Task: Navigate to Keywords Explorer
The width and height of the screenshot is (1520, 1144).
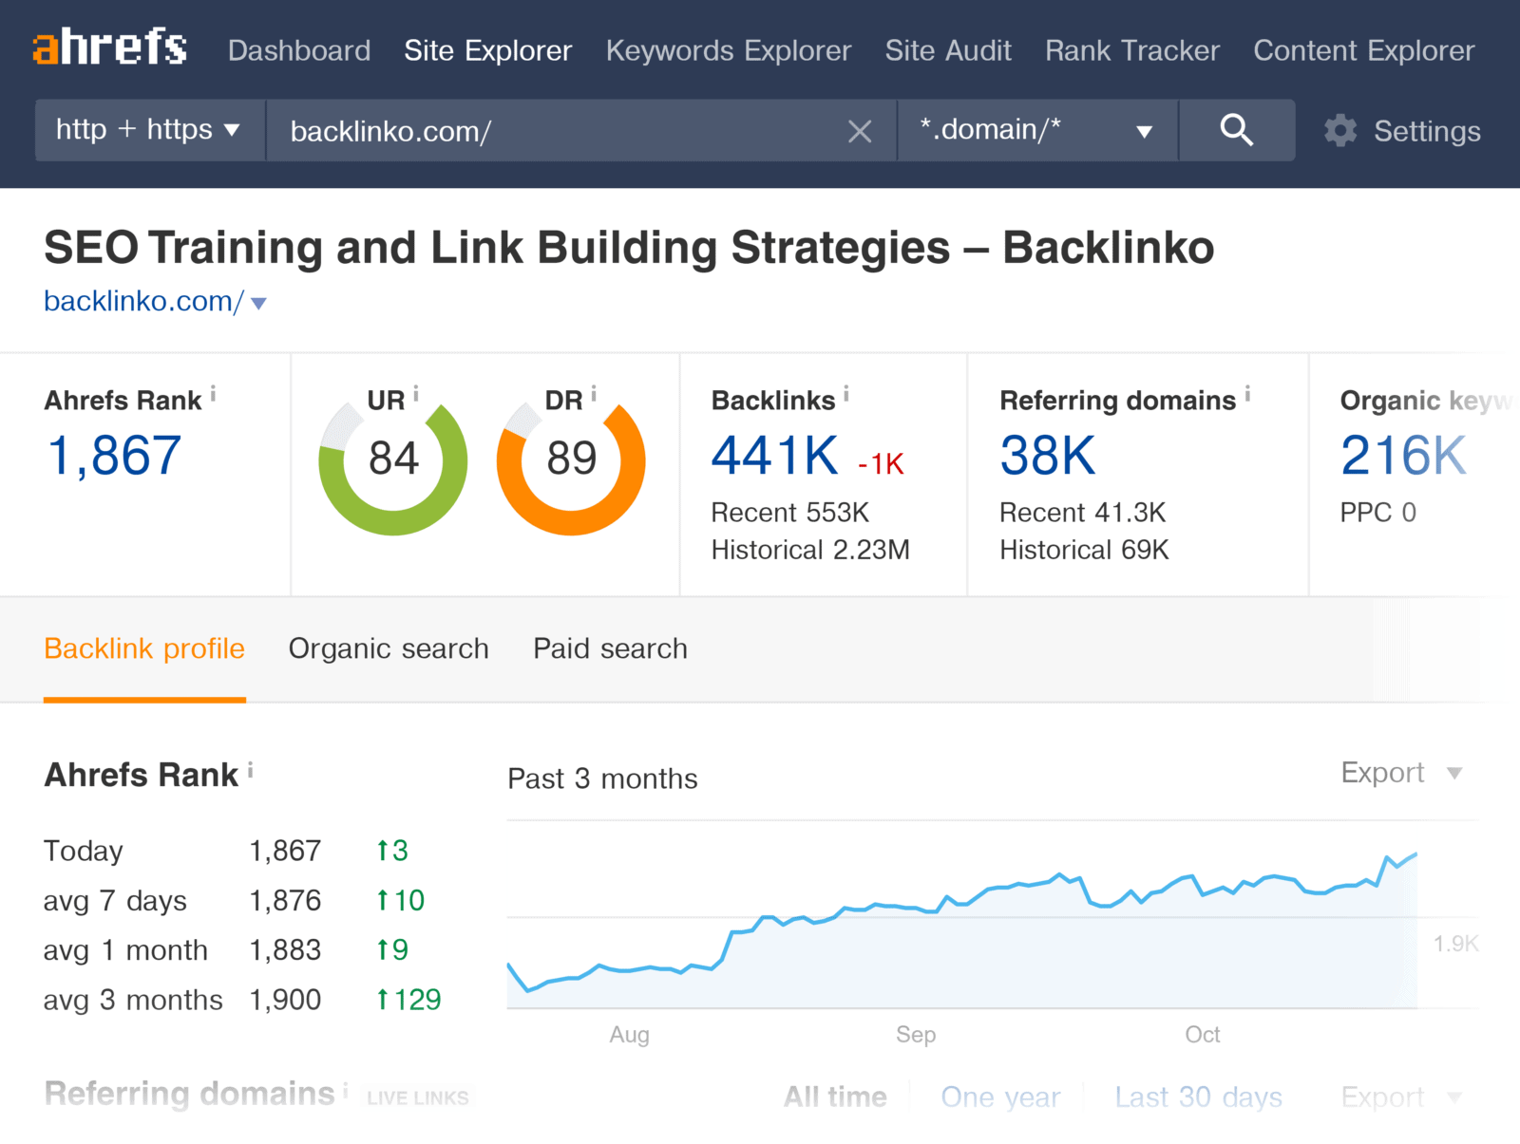Action: point(728,50)
